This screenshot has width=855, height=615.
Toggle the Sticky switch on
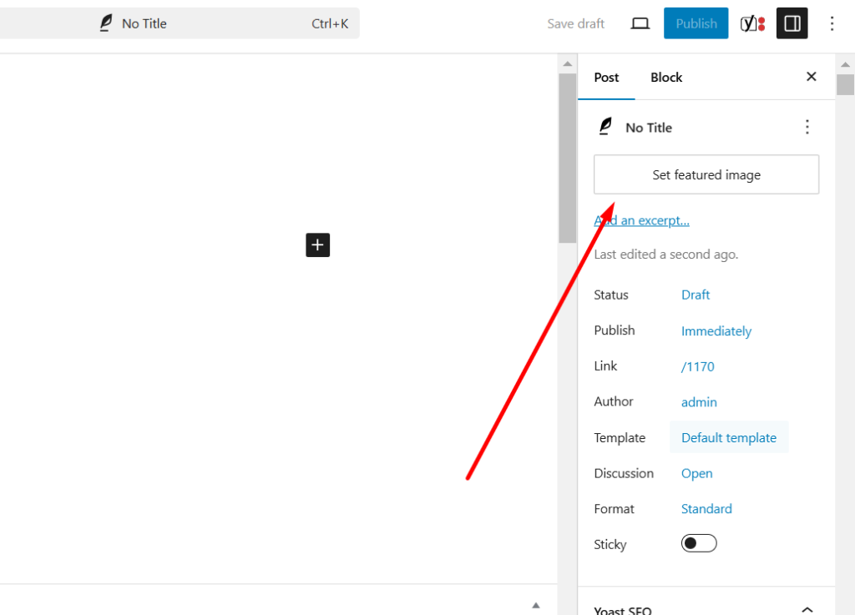tap(699, 544)
